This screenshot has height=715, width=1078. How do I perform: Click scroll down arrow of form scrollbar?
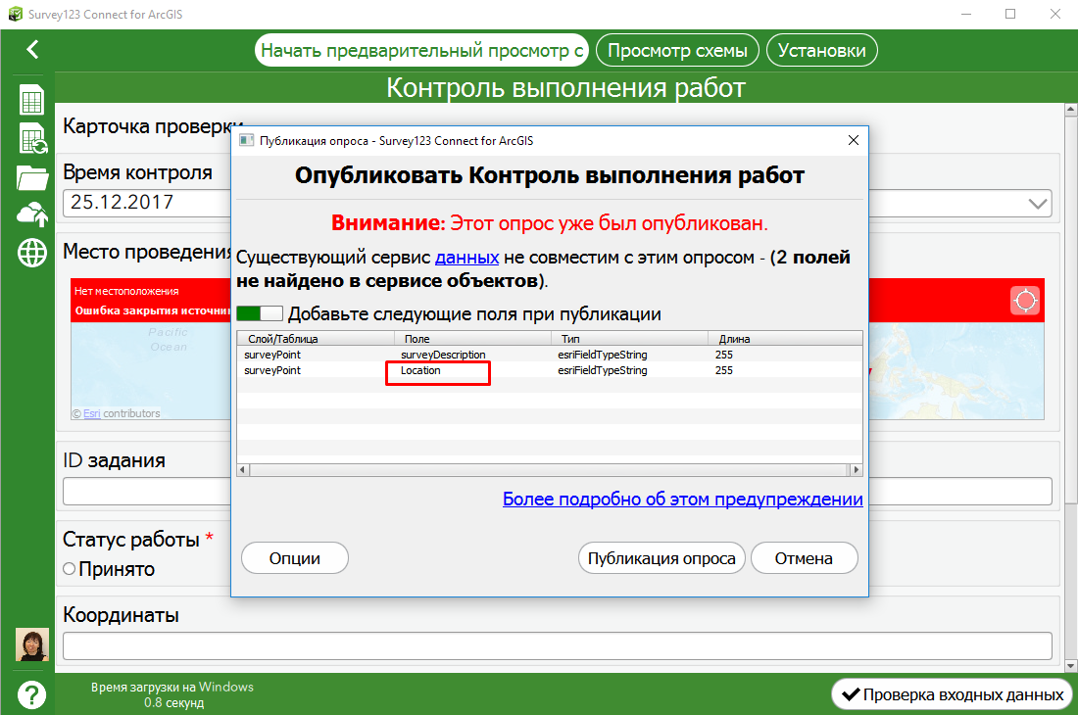pos(1070,666)
